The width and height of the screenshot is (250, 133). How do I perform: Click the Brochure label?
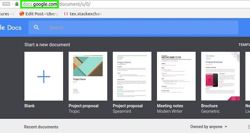tap(209, 106)
